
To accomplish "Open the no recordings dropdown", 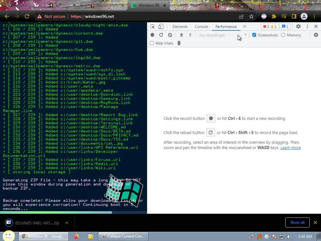I will click(223, 35).
